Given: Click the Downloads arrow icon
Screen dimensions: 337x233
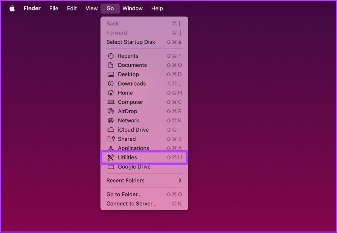Looking at the screenshot, I should tap(111, 84).
